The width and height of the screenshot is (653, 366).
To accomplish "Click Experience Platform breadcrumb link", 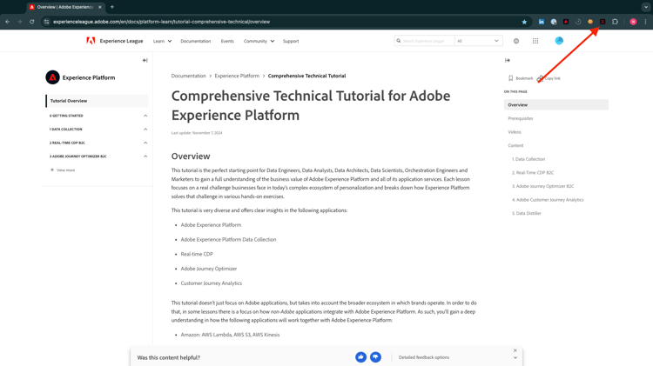I will point(237,76).
